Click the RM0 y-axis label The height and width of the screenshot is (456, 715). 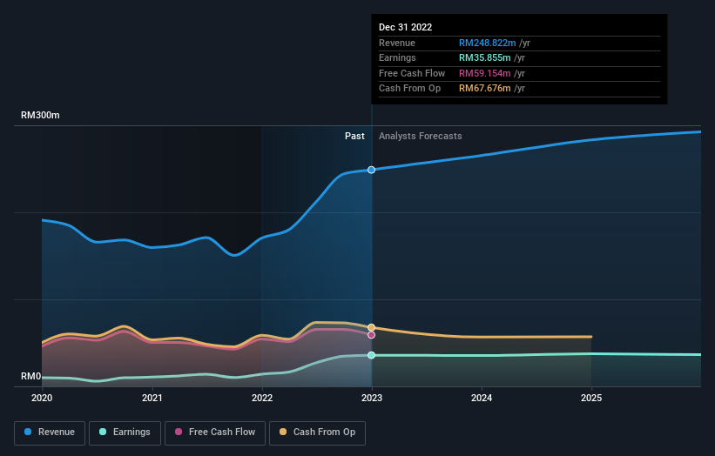(31, 376)
